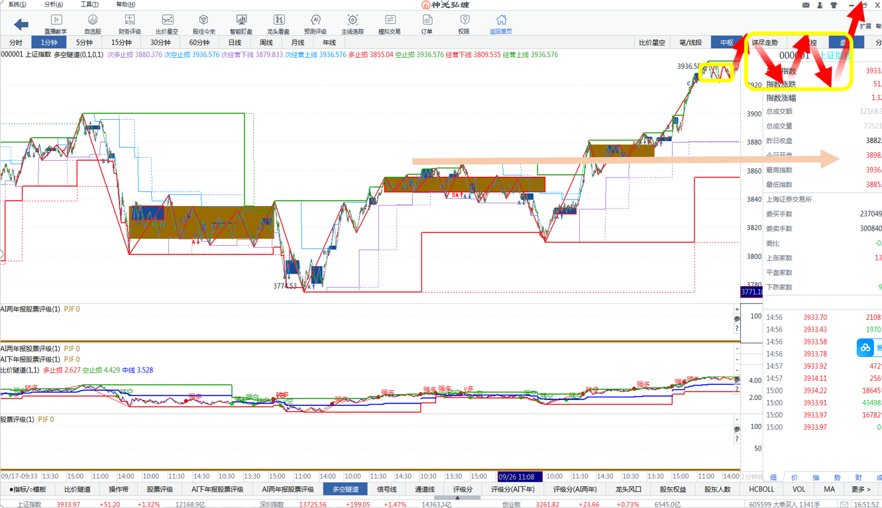Open the 自选股 watchlist icon
The image size is (882, 508).
pyautogui.click(x=93, y=24)
